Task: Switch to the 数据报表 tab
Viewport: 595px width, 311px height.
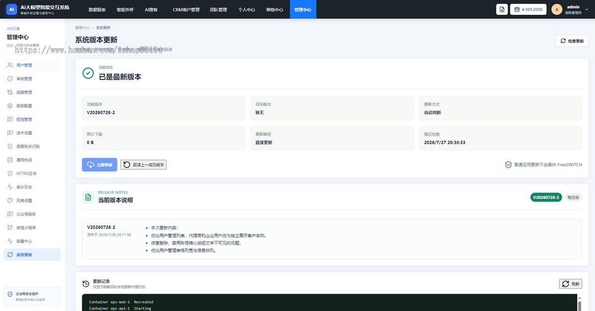Action: [97, 9]
